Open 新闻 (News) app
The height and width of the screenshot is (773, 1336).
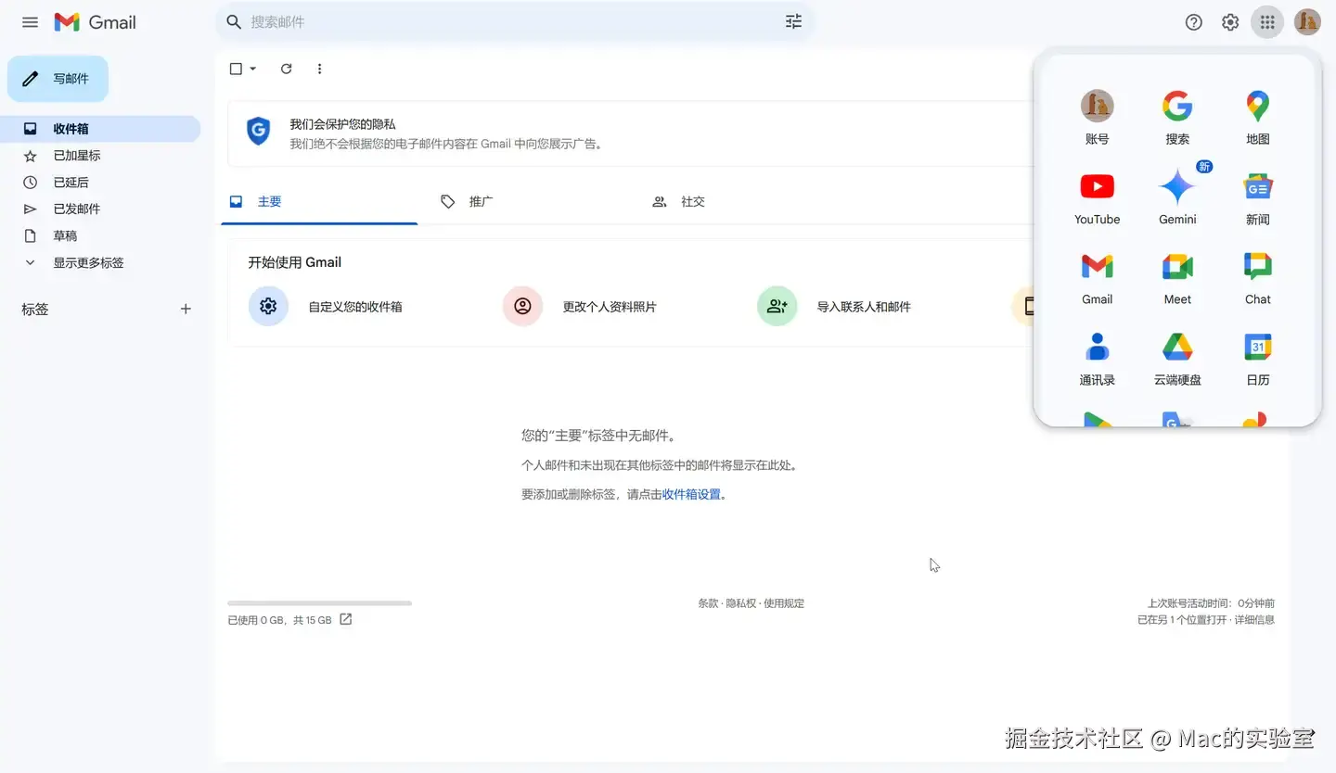pos(1258,199)
